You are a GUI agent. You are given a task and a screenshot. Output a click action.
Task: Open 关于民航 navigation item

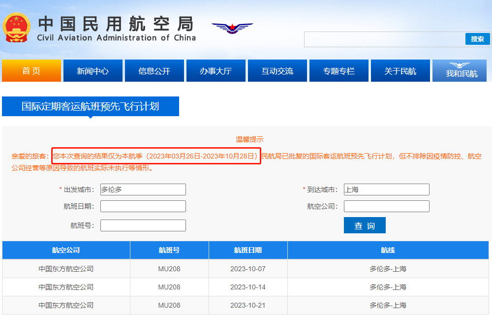coord(400,71)
